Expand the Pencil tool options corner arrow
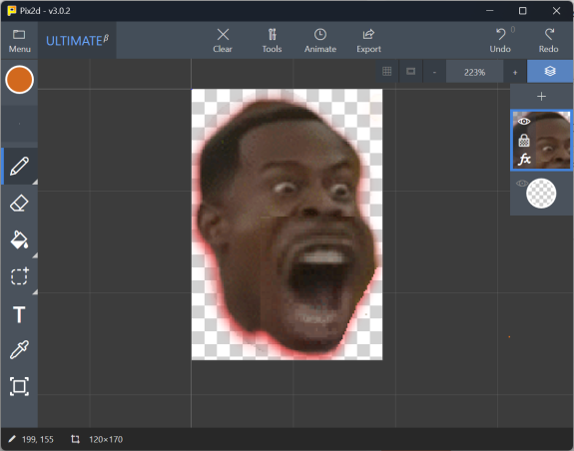The width and height of the screenshot is (574, 451). point(35,182)
